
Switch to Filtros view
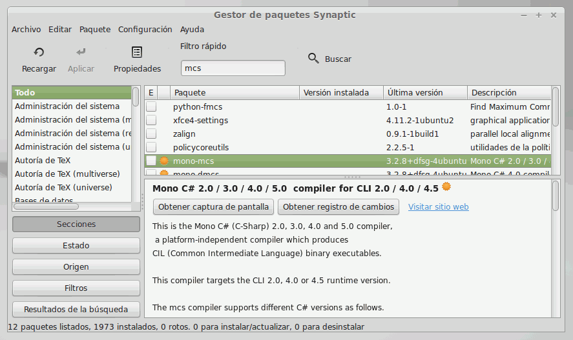click(76, 288)
